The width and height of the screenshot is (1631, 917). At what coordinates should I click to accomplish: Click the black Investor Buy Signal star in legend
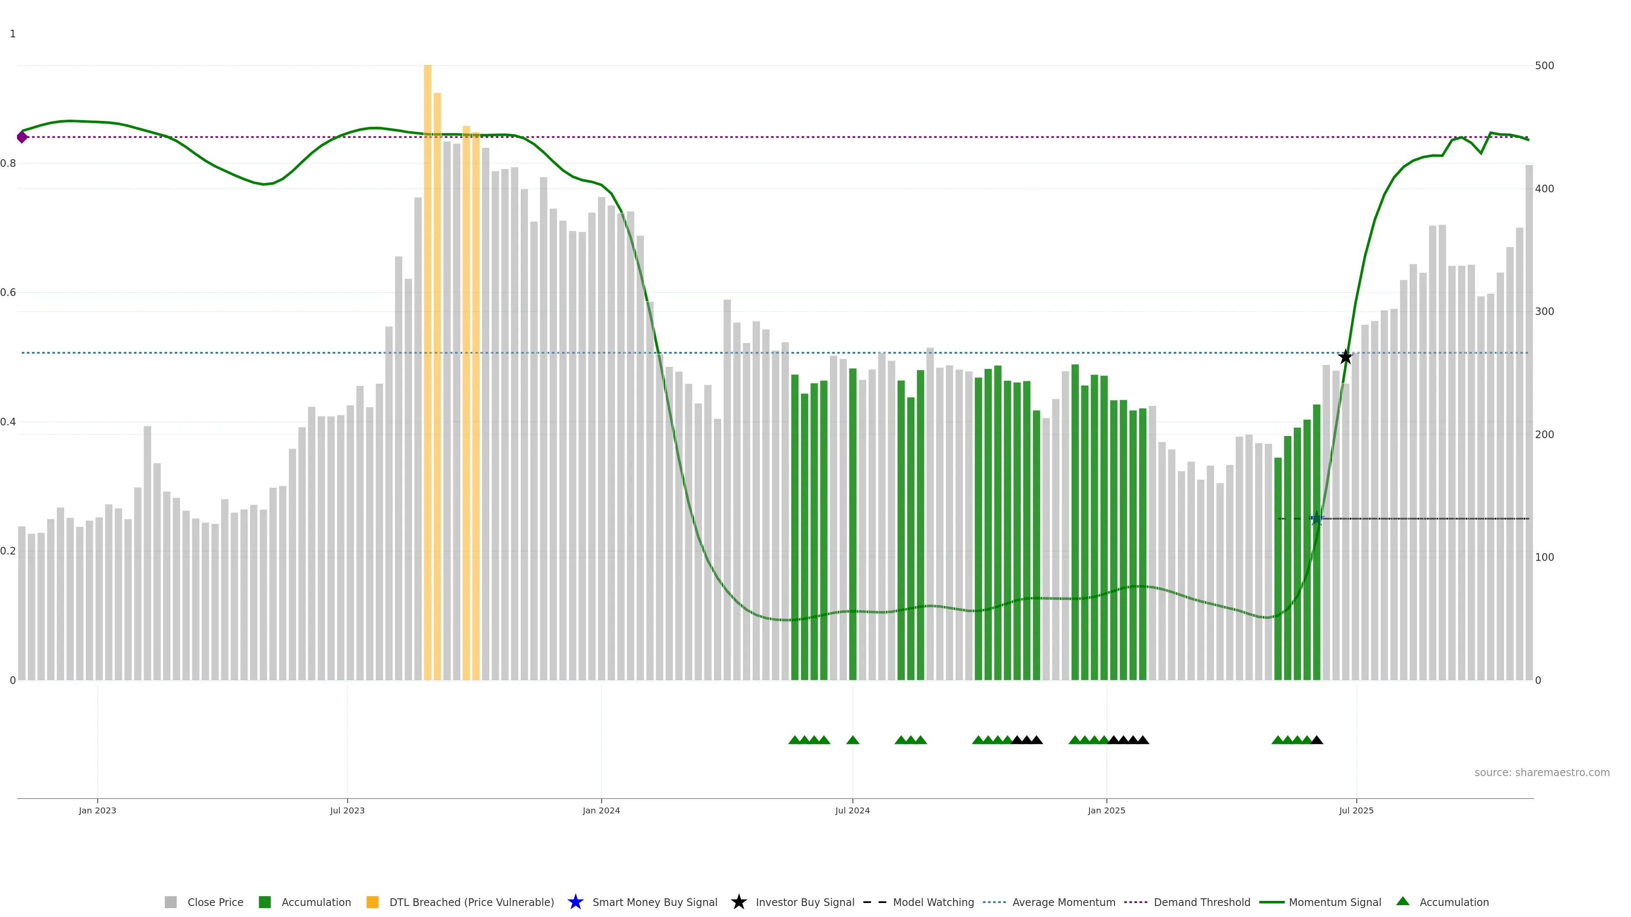pyautogui.click(x=738, y=902)
